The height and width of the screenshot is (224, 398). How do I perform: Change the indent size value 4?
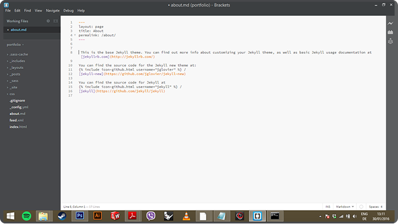(381, 207)
